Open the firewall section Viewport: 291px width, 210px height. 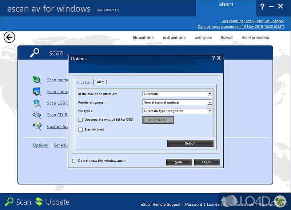[x=226, y=38]
